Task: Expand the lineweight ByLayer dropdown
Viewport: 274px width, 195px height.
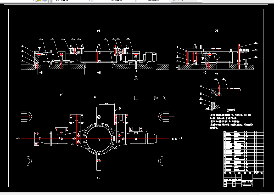Action: click(x=167, y=1)
